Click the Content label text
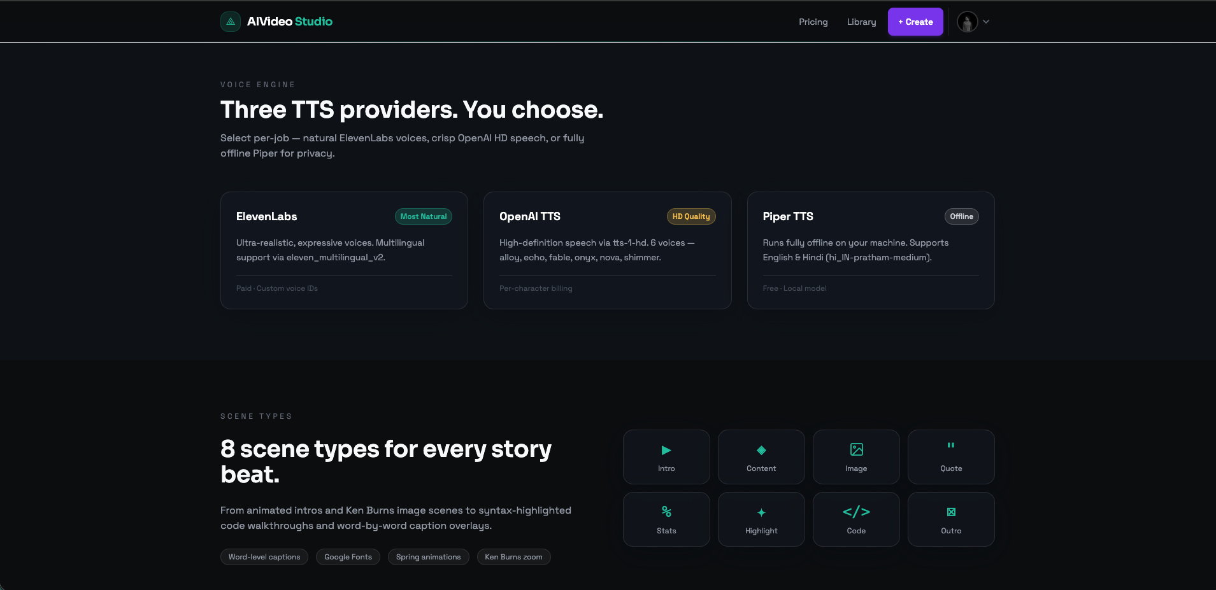1216x590 pixels. [x=761, y=468]
